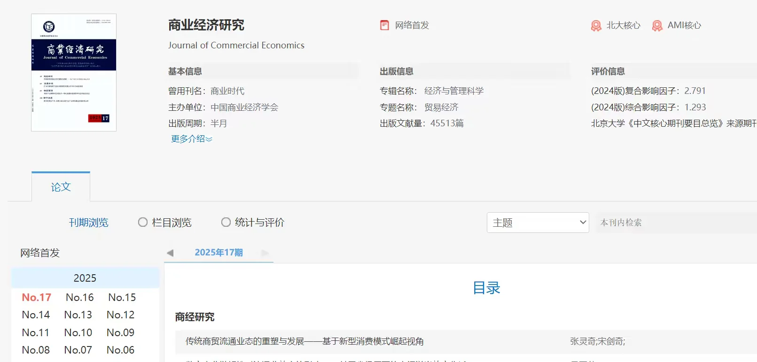
Task: Click the 网络首发 label beside the icon
Action: point(412,25)
